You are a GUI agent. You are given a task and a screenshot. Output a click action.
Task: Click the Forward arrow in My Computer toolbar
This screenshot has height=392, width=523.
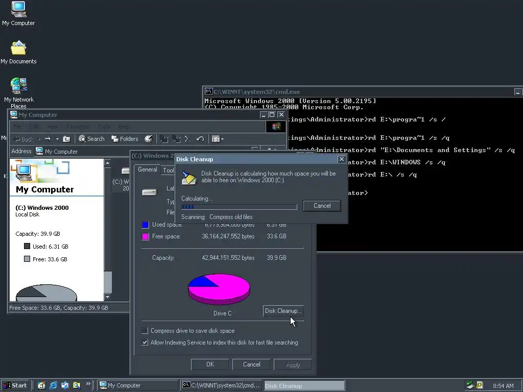pyautogui.click(x=47, y=139)
